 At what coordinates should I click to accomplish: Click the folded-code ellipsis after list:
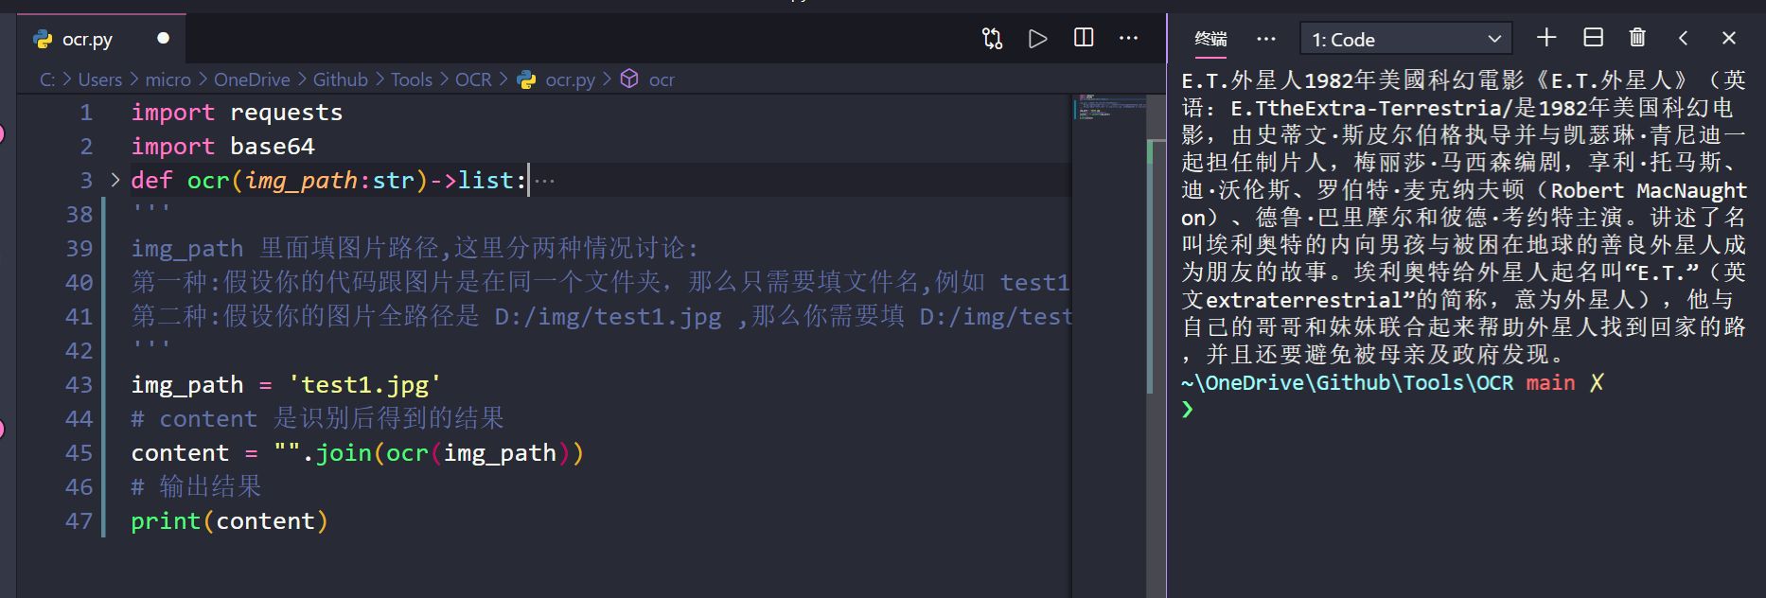545,181
